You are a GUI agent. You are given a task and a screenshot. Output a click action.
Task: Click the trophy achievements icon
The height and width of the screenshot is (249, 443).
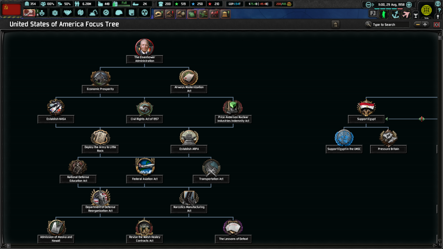pyautogui.click(x=416, y=15)
